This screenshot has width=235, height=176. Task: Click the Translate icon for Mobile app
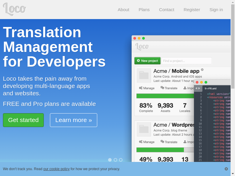[x=162, y=88]
